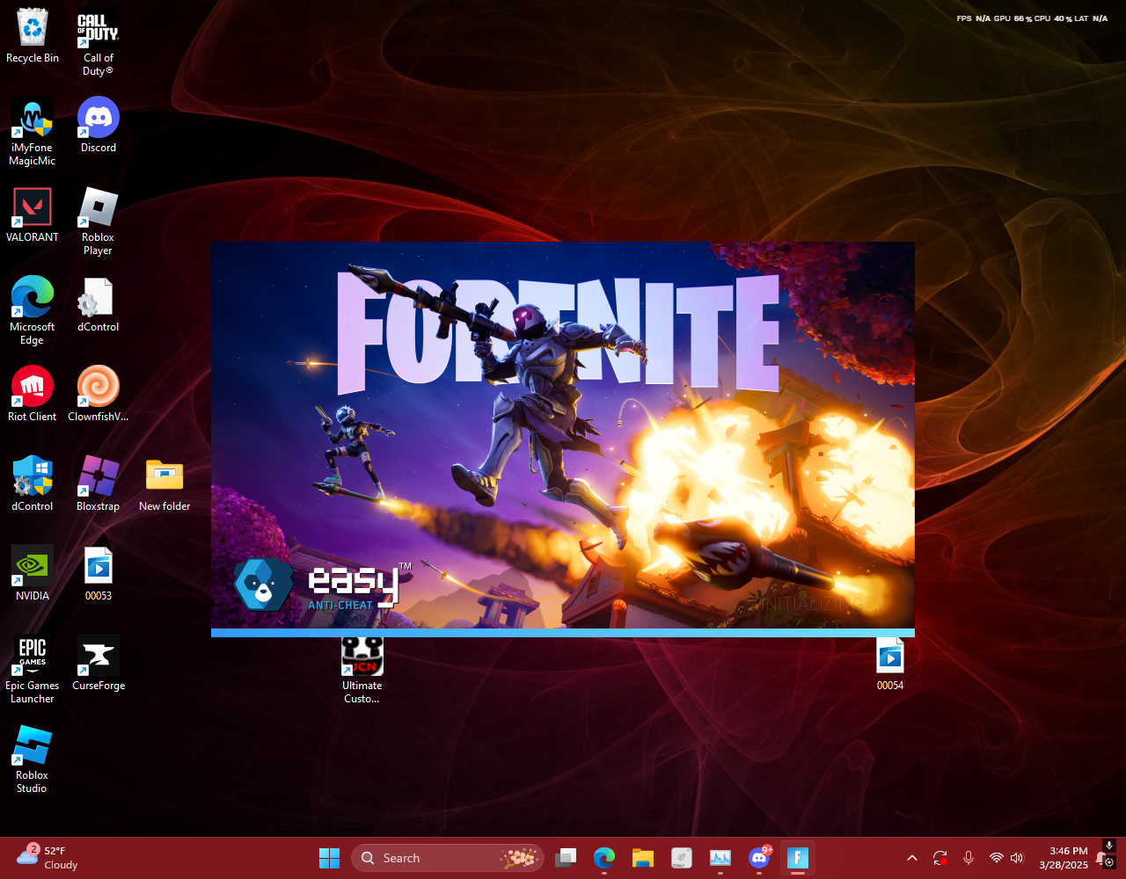The image size is (1126, 879).
Task: Open iMyFone MagicMic shortcut
Action: (x=33, y=132)
